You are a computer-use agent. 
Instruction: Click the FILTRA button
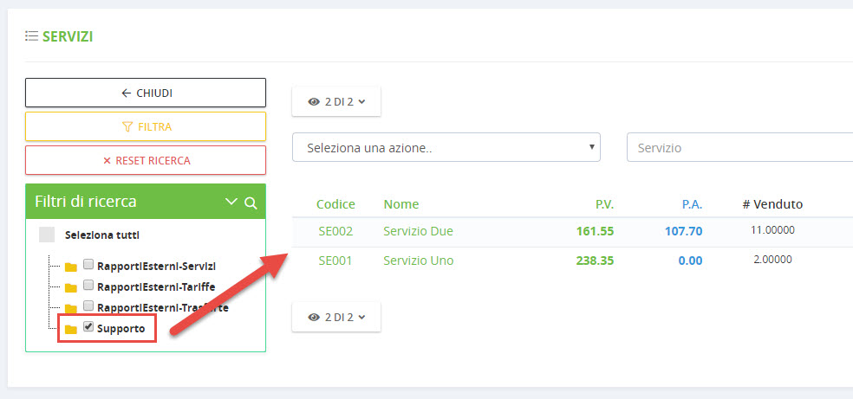click(146, 126)
